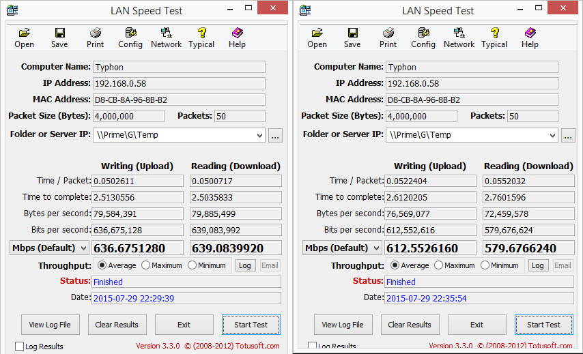Select Typical settings in right window
Image resolution: width=583 pixels, height=354 pixels.
494,38
